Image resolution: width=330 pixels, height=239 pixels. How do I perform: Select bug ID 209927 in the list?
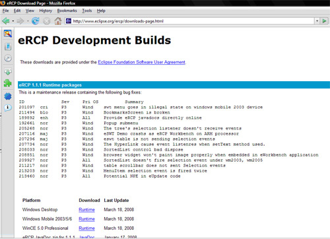[x=26, y=160]
